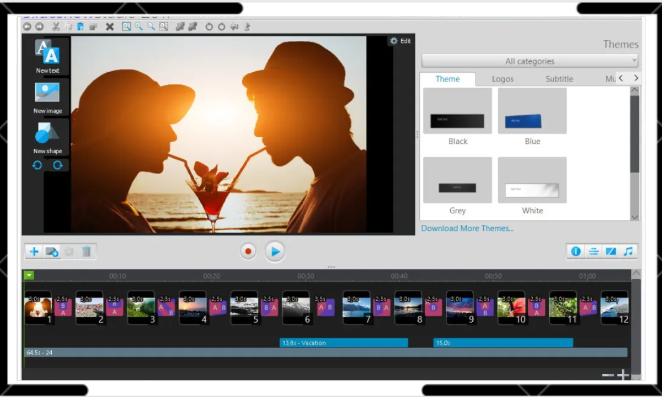
Task: Switch to the Logos tab
Action: tap(503, 79)
